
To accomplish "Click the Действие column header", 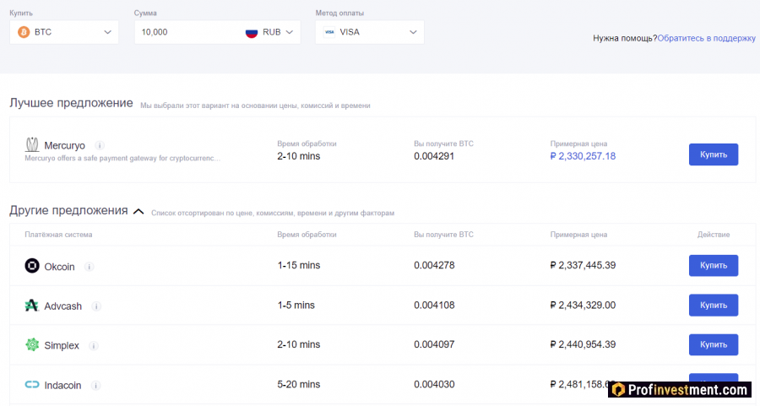I will (714, 235).
